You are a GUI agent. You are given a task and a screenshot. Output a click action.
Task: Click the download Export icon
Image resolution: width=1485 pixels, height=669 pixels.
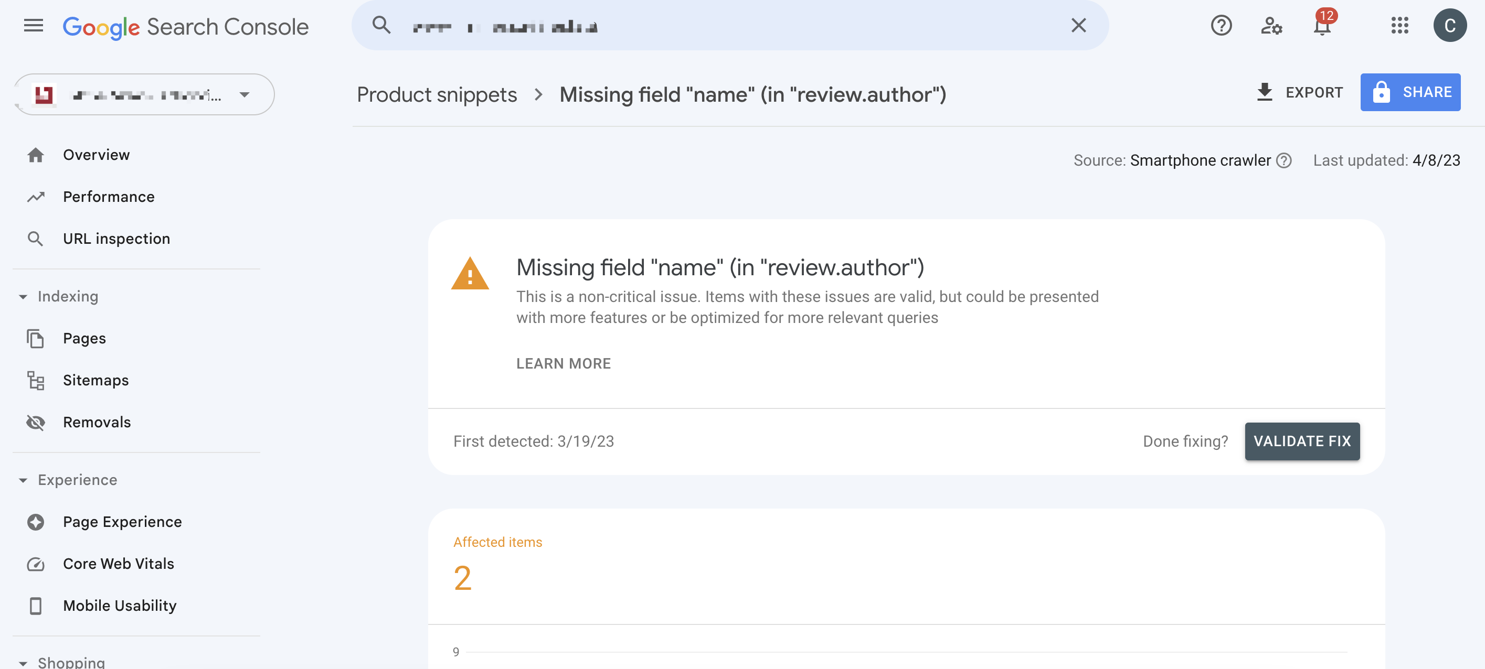(x=1264, y=92)
